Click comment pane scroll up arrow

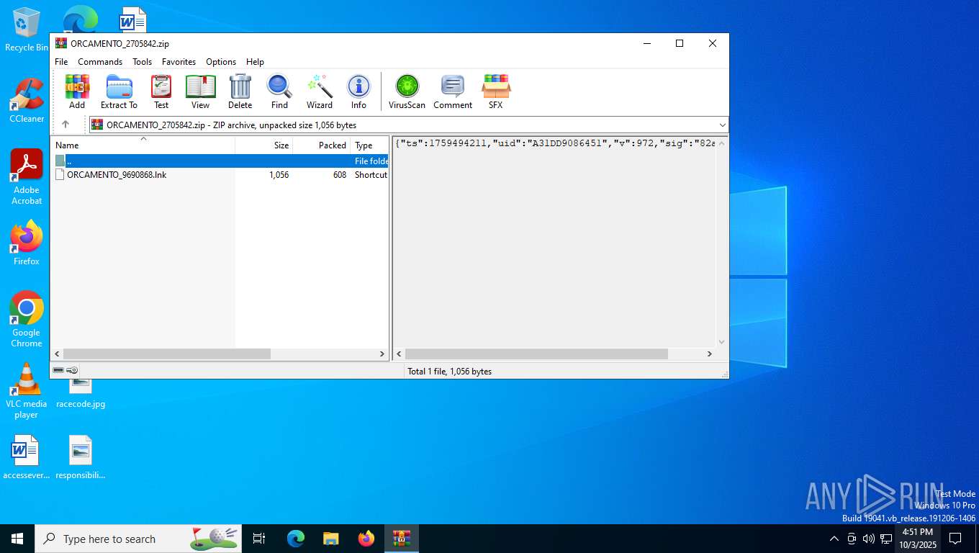(x=722, y=143)
